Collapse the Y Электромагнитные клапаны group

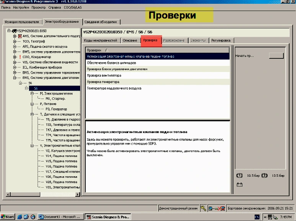(31, 145)
